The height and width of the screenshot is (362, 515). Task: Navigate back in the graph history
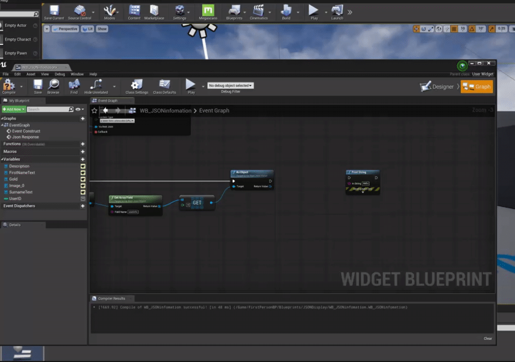click(x=106, y=111)
